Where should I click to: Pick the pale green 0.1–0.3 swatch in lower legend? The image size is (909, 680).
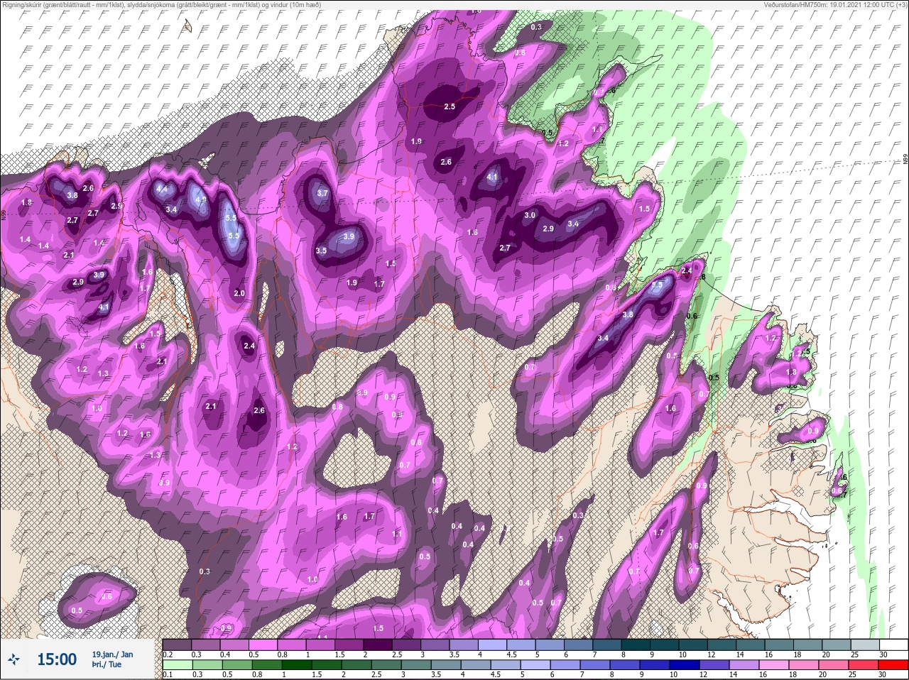point(178,665)
